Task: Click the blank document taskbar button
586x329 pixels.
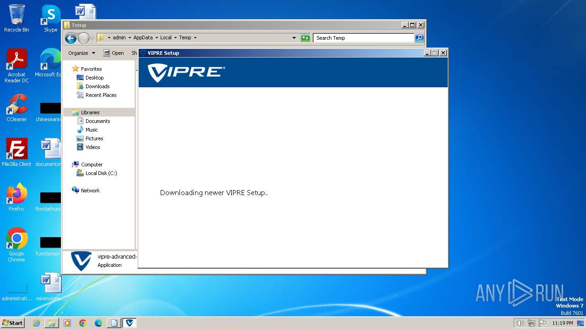Action: pyautogui.click(x=114, y=323)
